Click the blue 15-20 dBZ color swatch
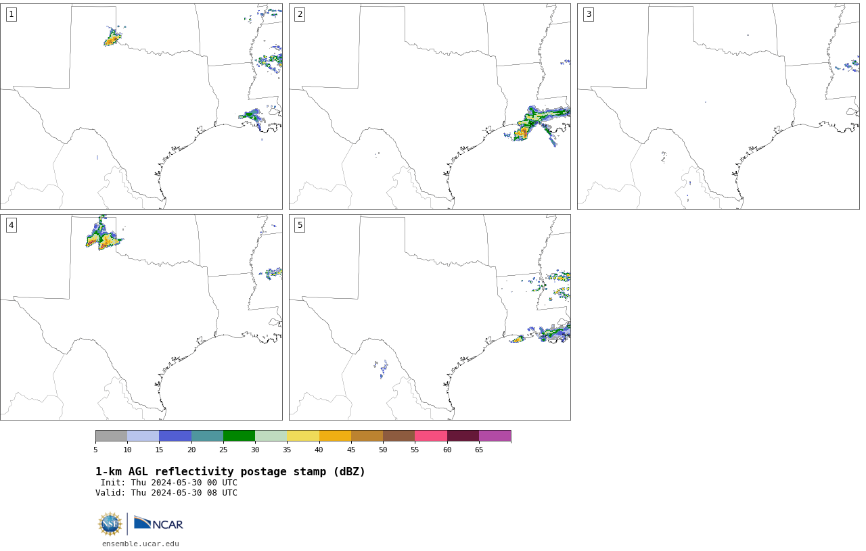The image size is (866, 551). 175,435
